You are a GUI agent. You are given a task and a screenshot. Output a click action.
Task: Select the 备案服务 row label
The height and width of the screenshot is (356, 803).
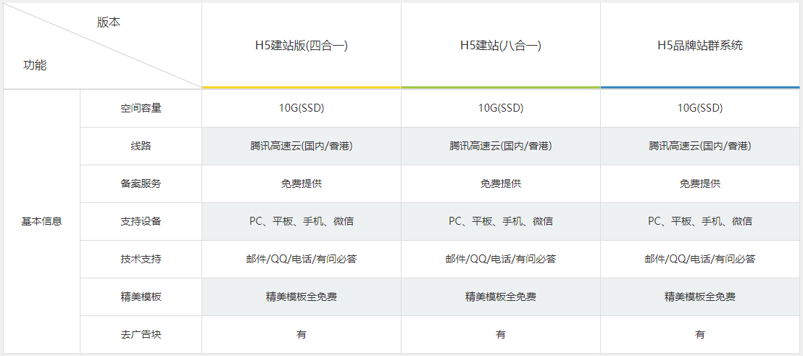tap(141, 183)
